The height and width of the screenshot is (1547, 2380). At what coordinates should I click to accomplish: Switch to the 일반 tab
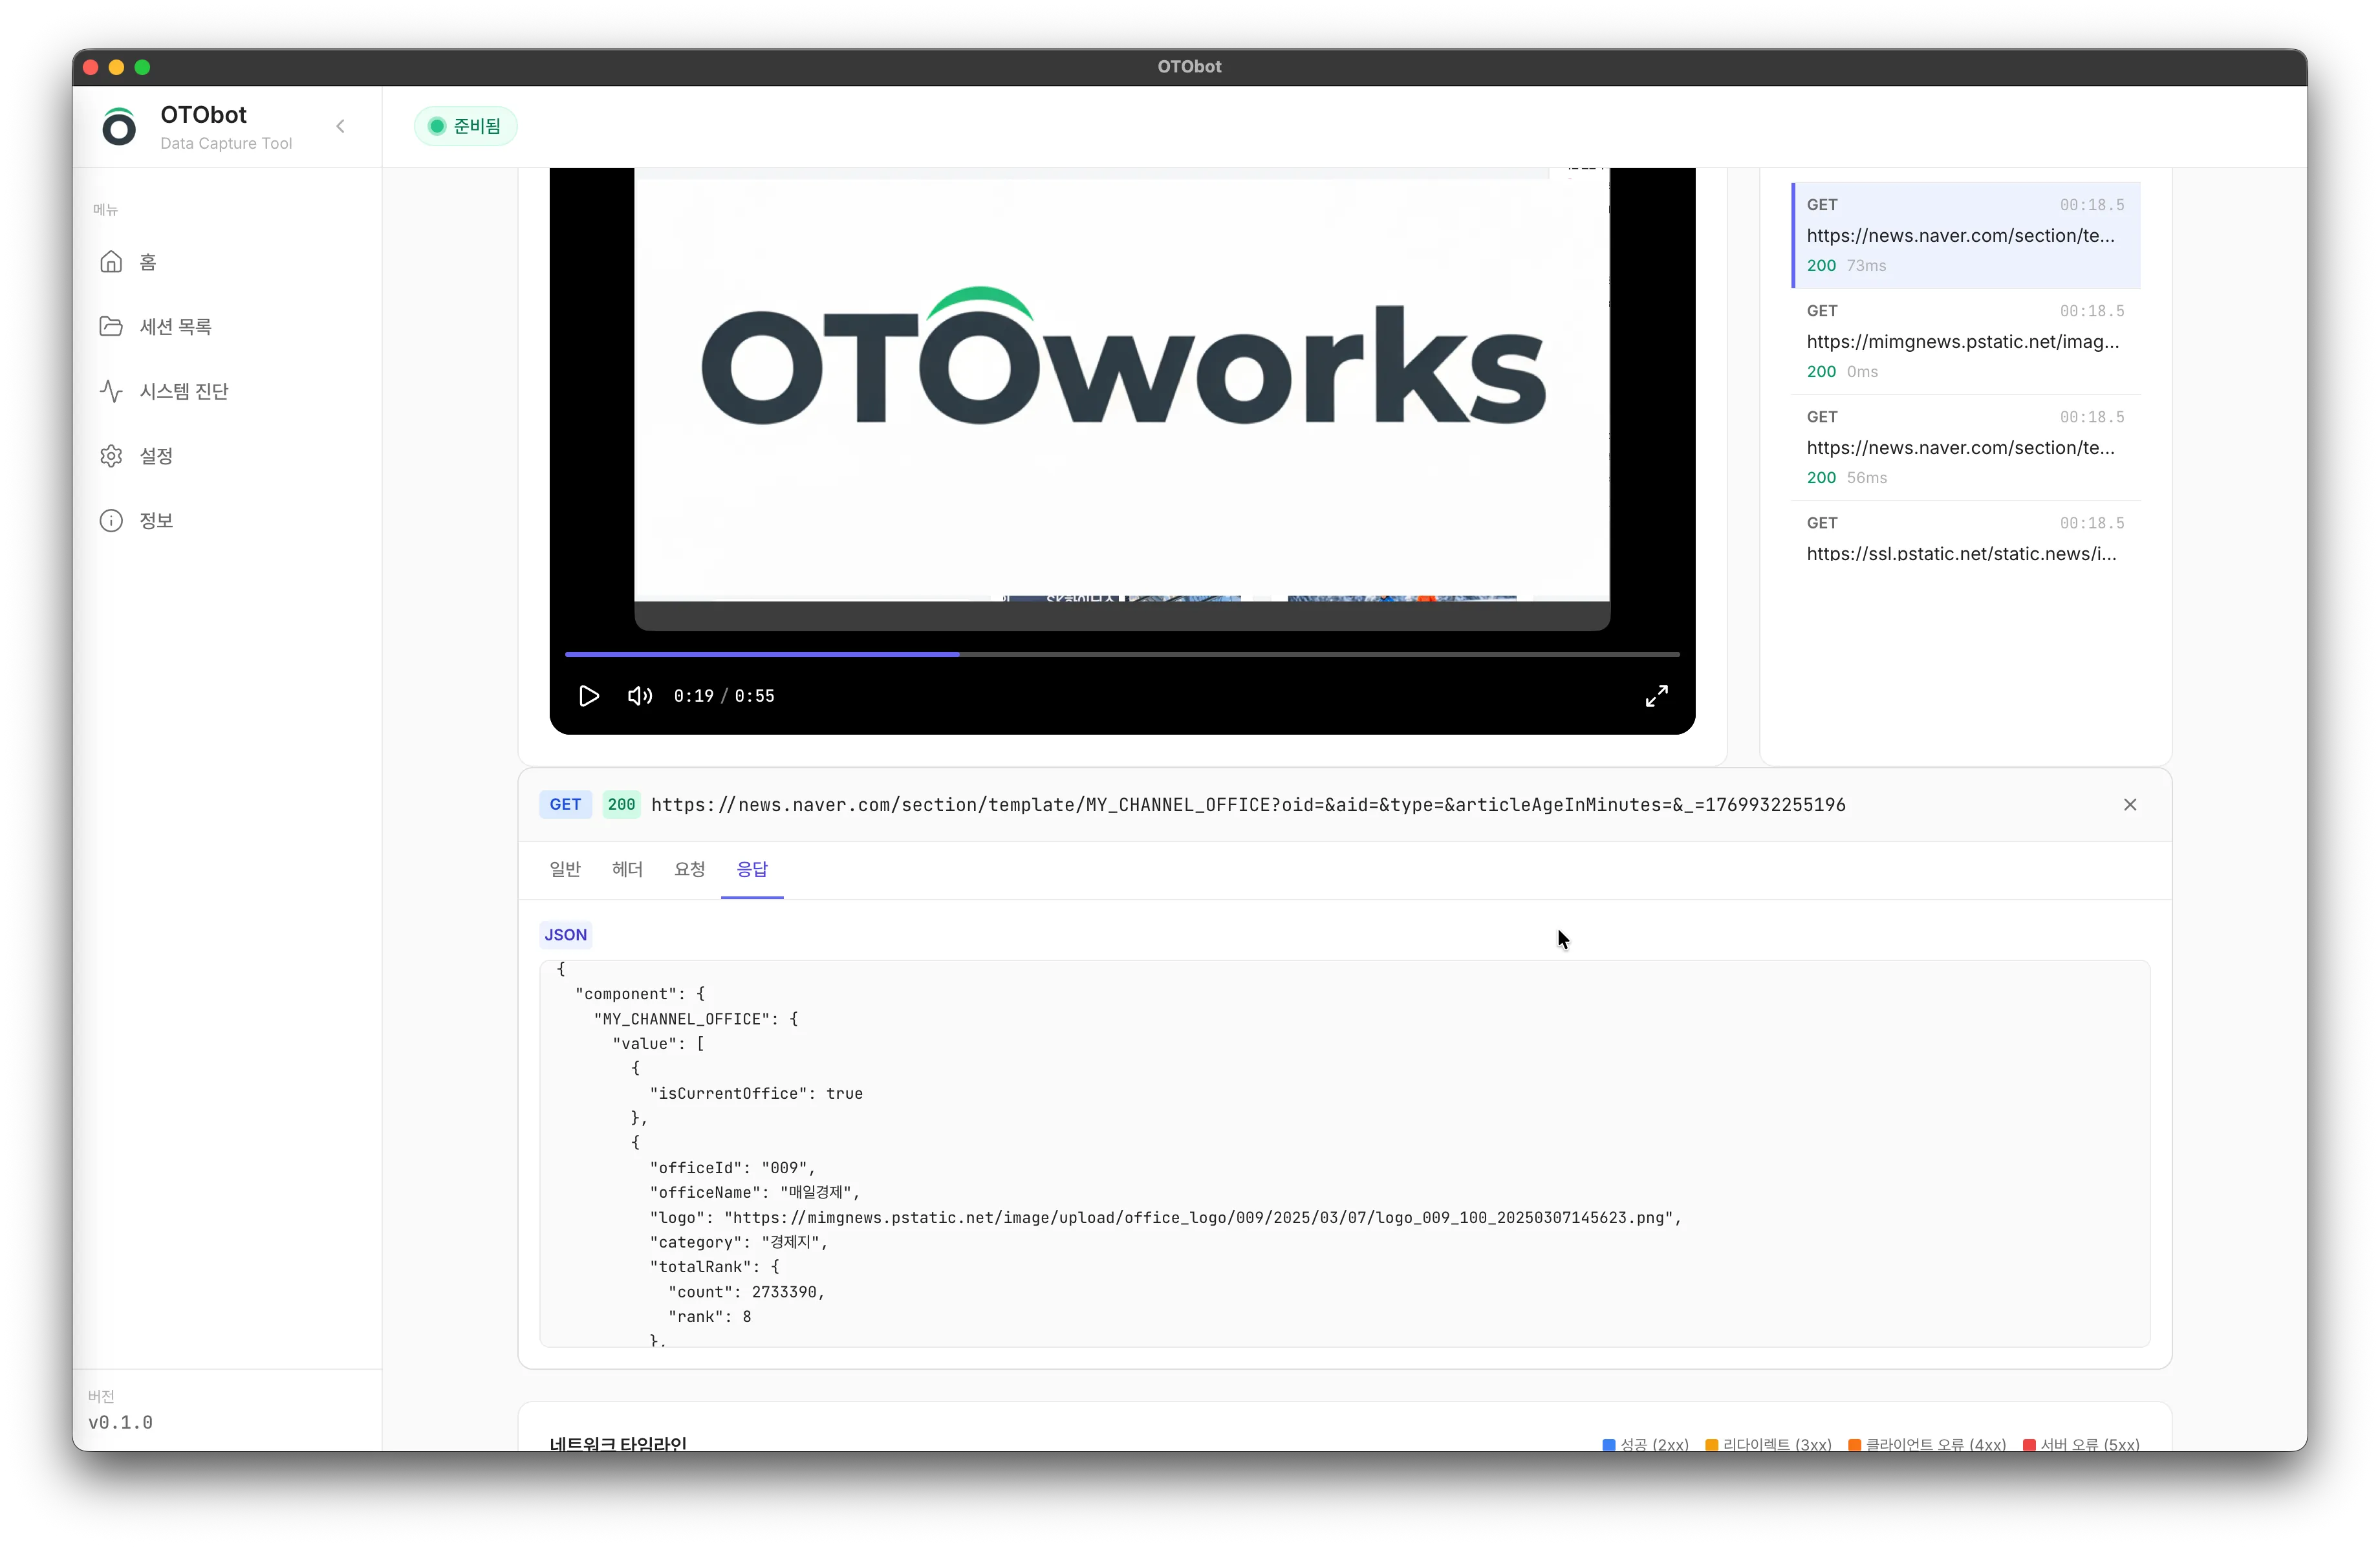(x=565, y=869)
